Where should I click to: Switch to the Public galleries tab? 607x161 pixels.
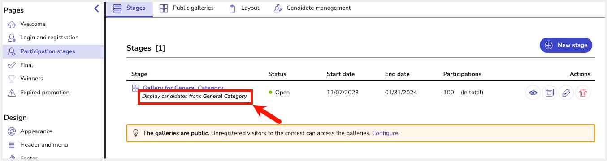(x=187, y=8)
